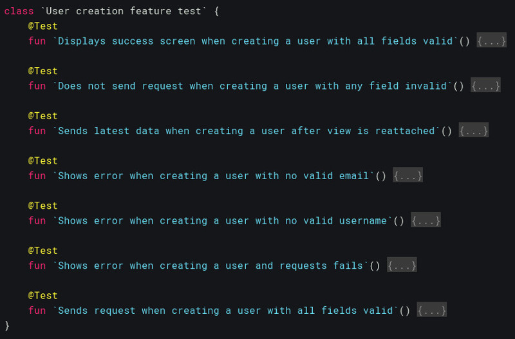Expand folded body of 'Sends request' test
This screenshot has height=339, width=515.
(x=431, y=311)
